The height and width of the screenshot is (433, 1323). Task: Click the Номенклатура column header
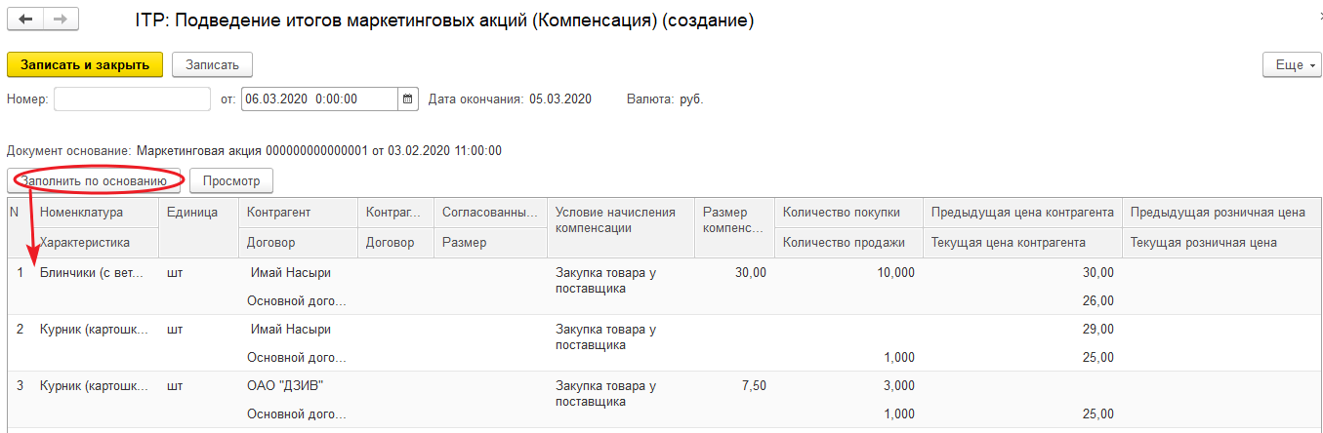[81, 213]
